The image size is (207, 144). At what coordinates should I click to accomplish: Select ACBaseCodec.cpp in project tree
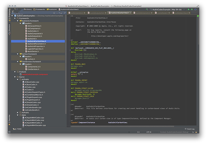coord(32,82)
